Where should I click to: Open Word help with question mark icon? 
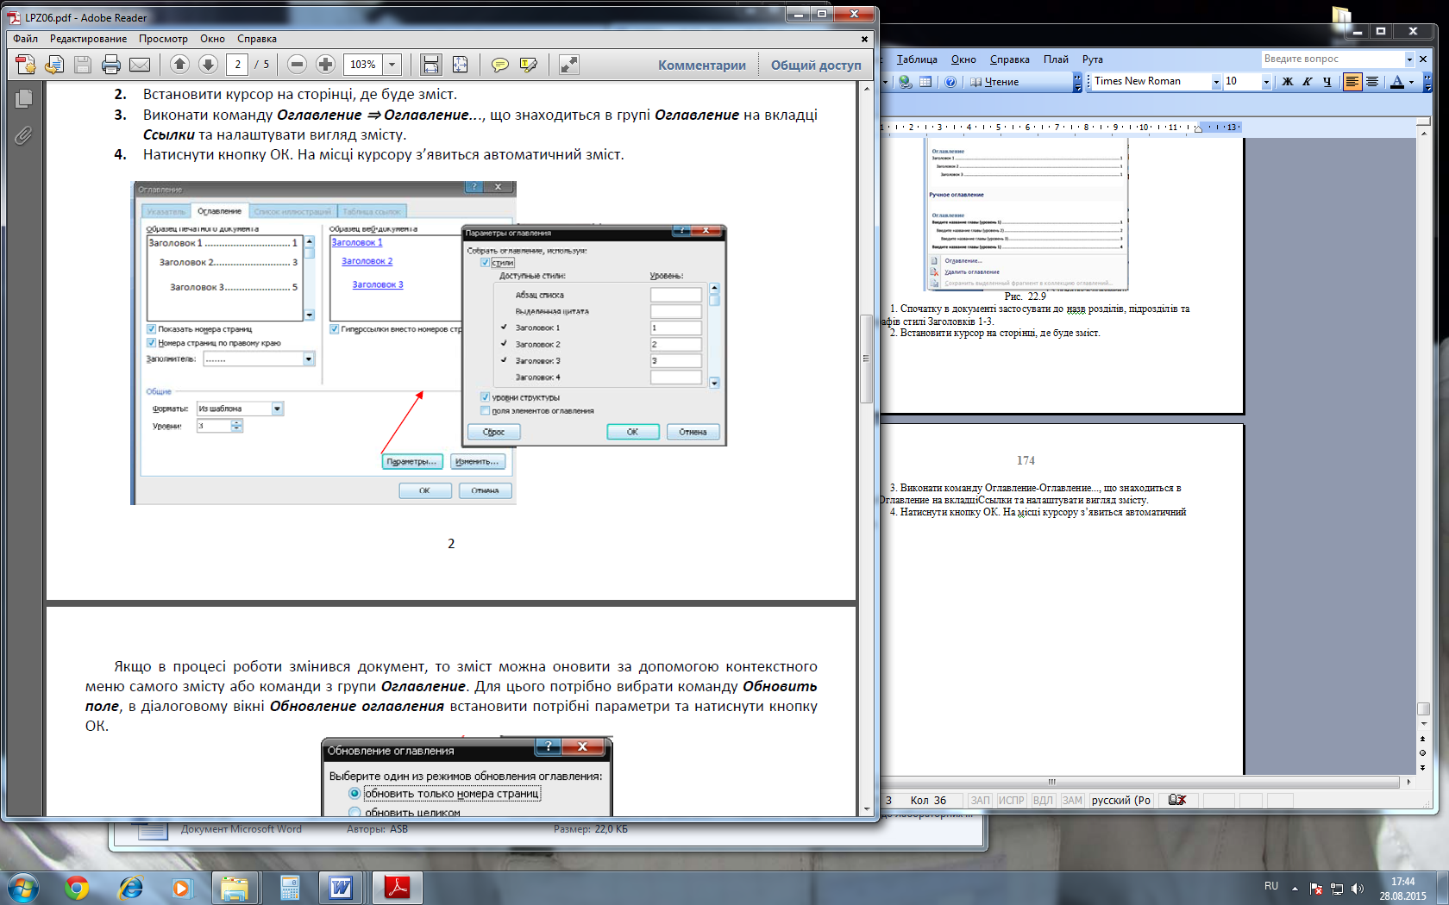click(950, 82)
